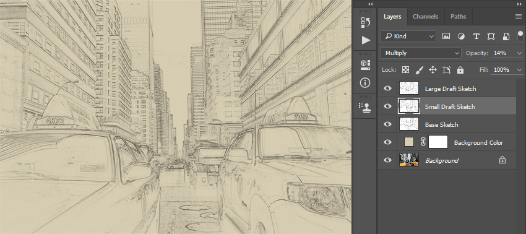Switch to the Channels tab

click(425, 17)
